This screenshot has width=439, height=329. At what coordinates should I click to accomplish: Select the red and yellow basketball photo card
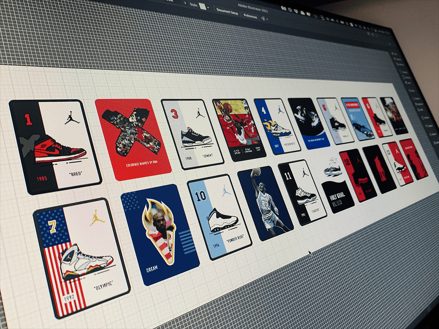[239, 130]
